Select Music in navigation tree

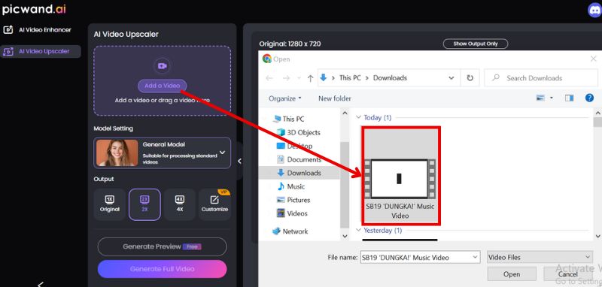pyautogui.click(x=290, y=186)
